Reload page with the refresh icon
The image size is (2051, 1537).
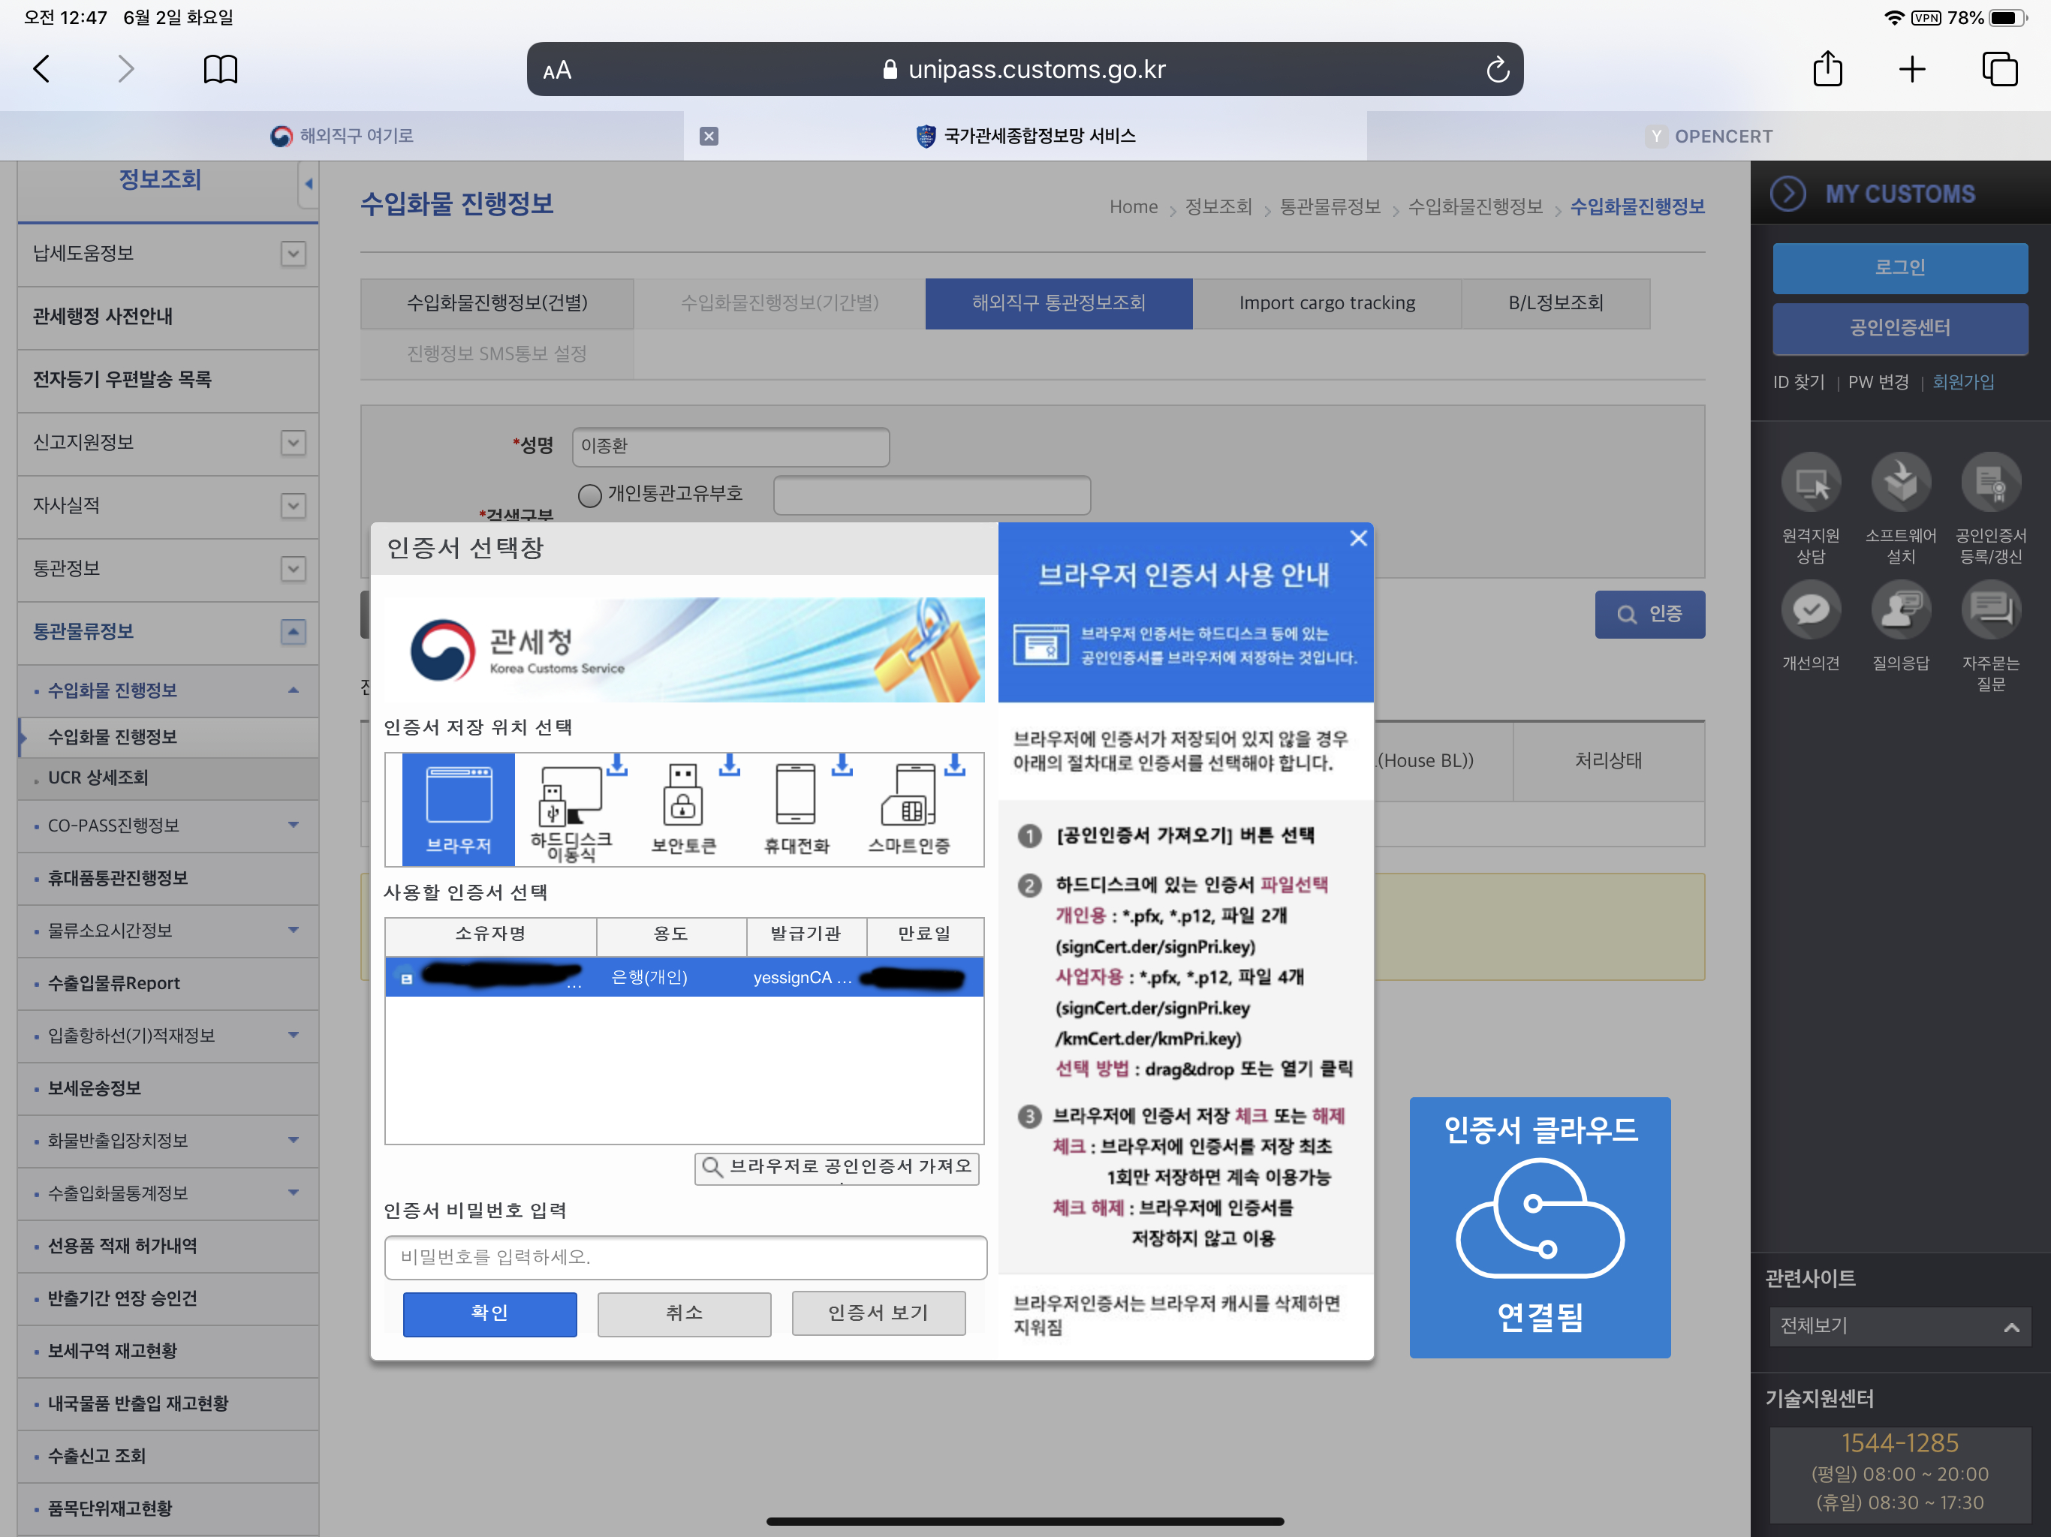click(1496, 70)
